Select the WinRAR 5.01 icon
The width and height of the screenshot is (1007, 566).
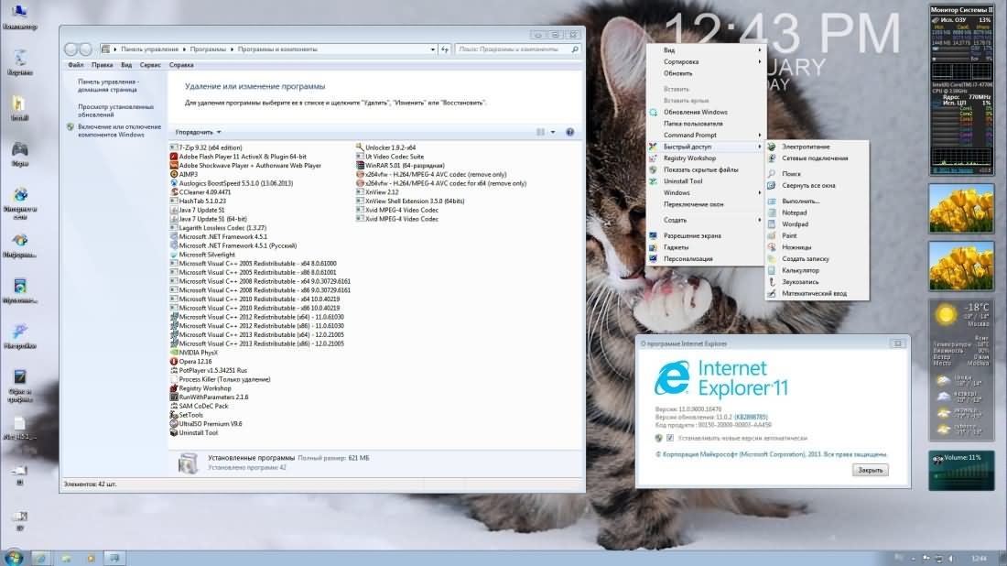click(x=360, y=165)
